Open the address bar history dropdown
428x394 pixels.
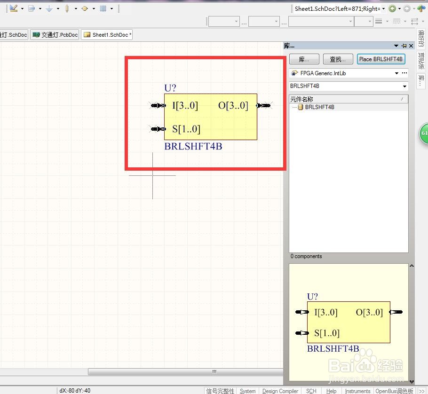[x=383, y=9]
